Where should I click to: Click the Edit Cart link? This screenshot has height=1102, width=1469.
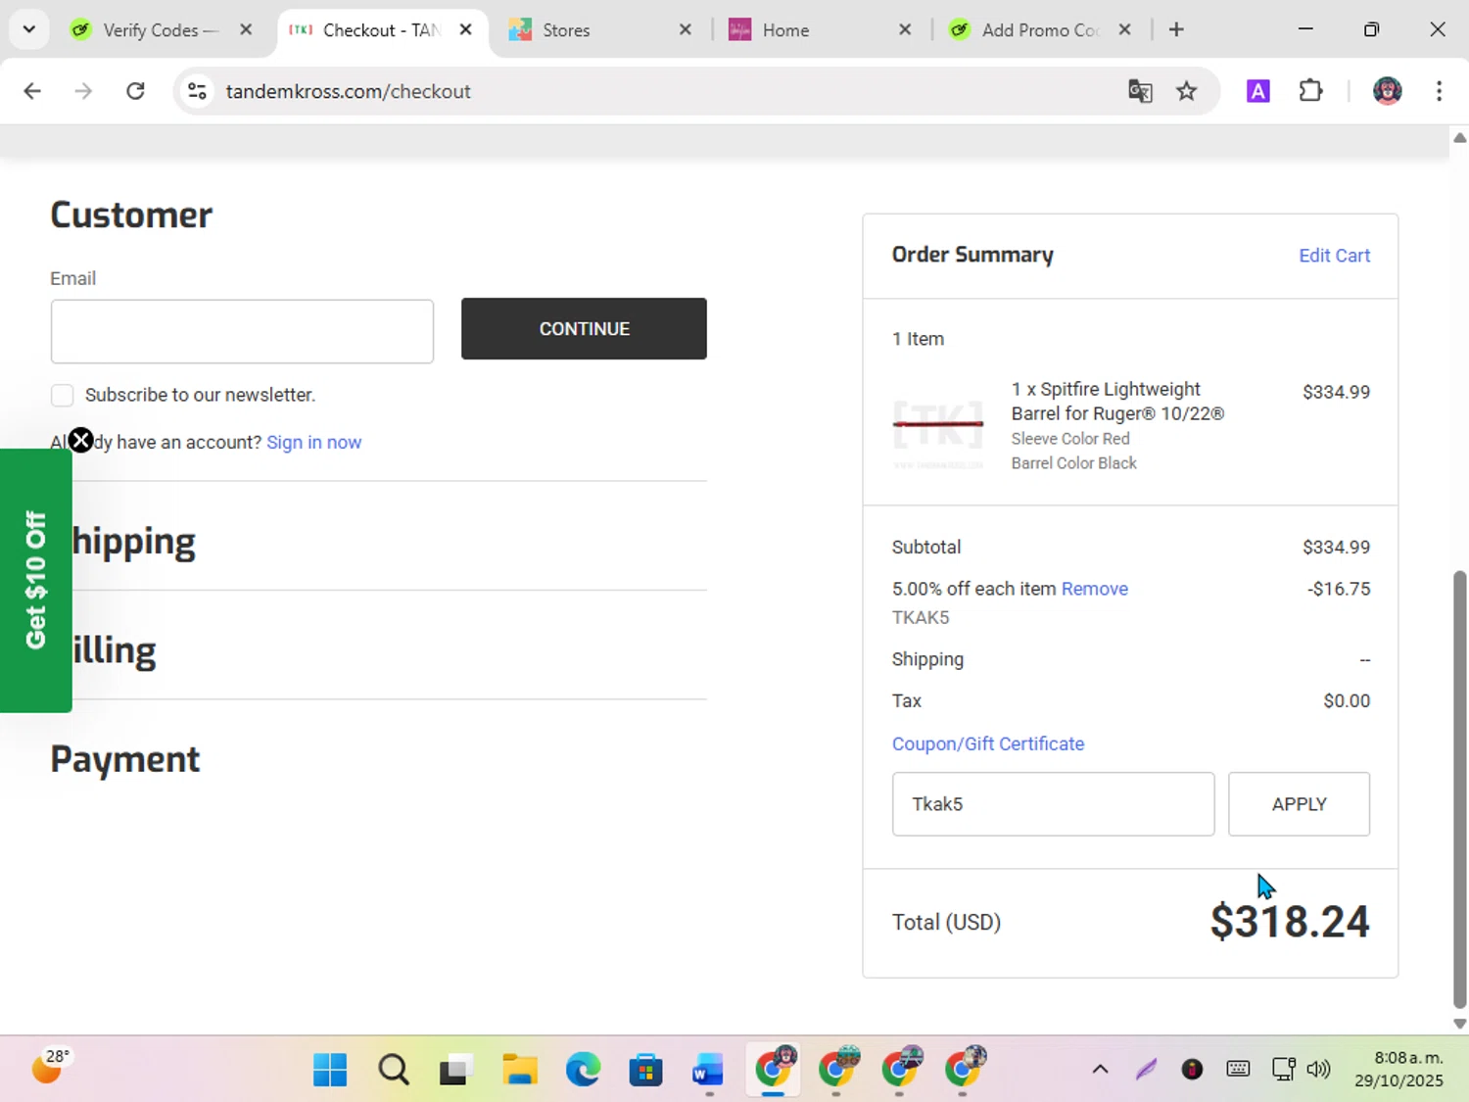pos(1334,255)
